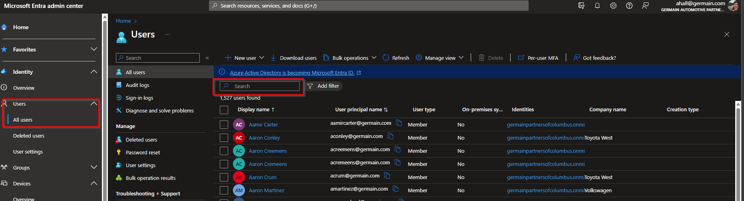Open Deleted users in the left sidebar
Viewport: 744px width, 201px height.
29,136
